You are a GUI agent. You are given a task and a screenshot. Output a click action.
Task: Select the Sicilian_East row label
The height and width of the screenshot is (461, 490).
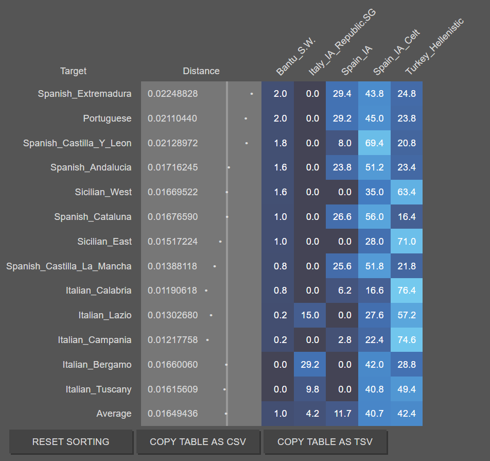point(104,241)
